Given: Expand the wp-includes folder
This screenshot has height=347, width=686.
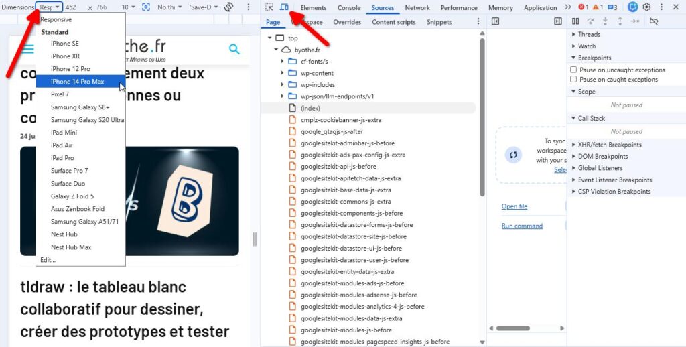Looking at the screenshot, I should (x=282, y=85).
